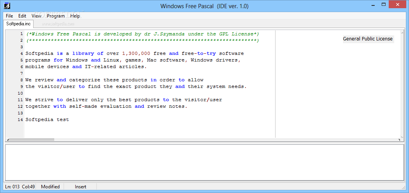Click 'Softpedia test' on line 14

(x=47, y=119)
